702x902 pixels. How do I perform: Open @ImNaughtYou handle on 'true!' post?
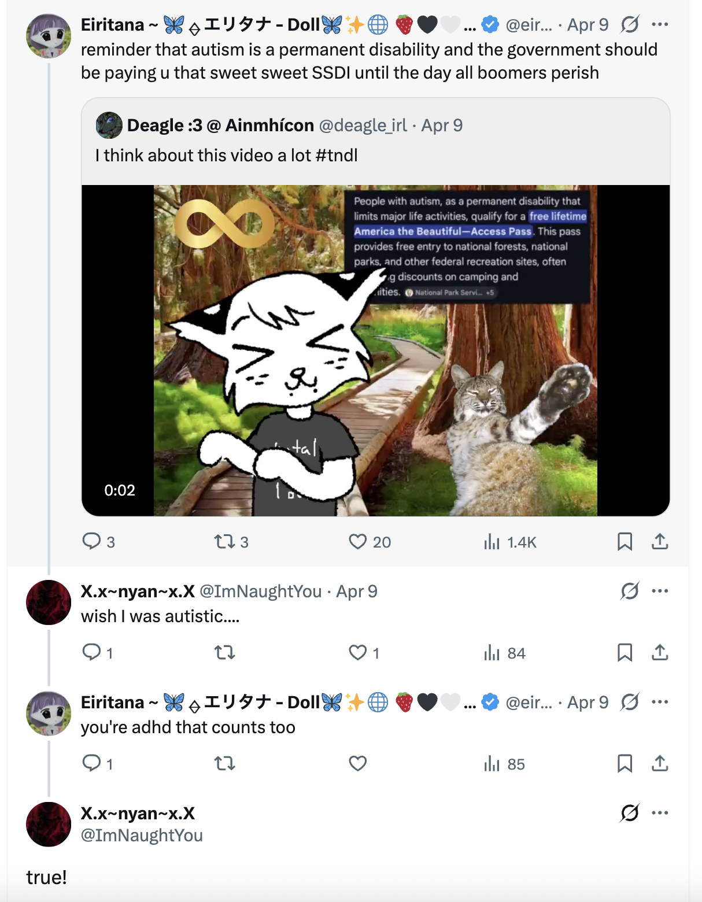pos(142,836)
